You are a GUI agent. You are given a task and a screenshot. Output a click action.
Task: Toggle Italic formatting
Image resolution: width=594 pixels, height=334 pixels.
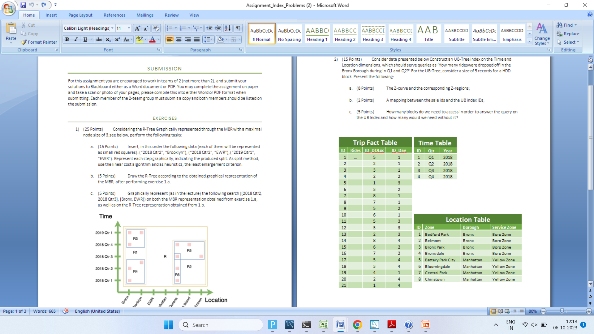tap(76, 39)
